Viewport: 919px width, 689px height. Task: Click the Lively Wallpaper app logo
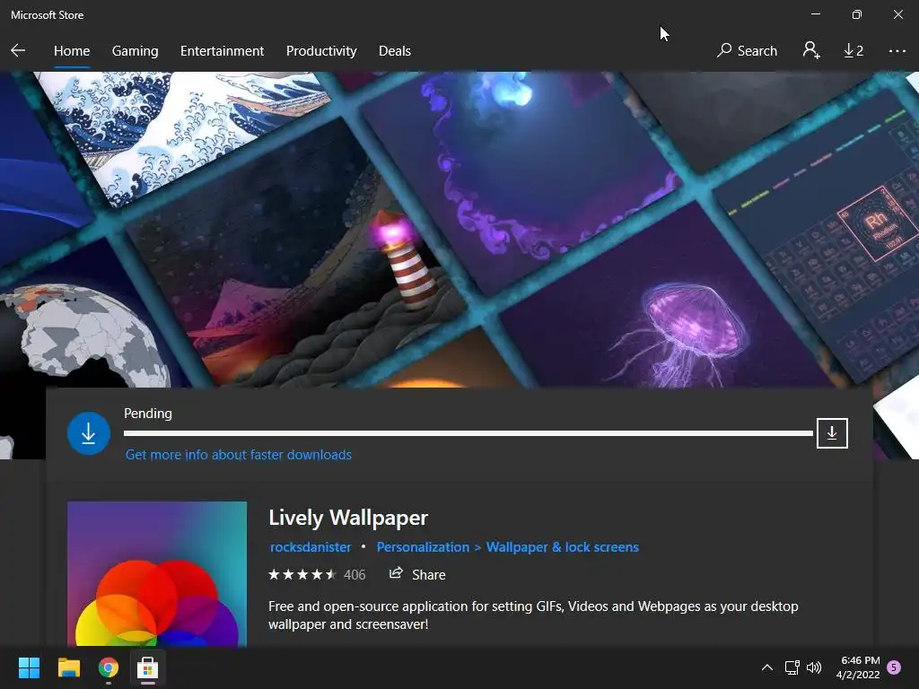point(157,573)
